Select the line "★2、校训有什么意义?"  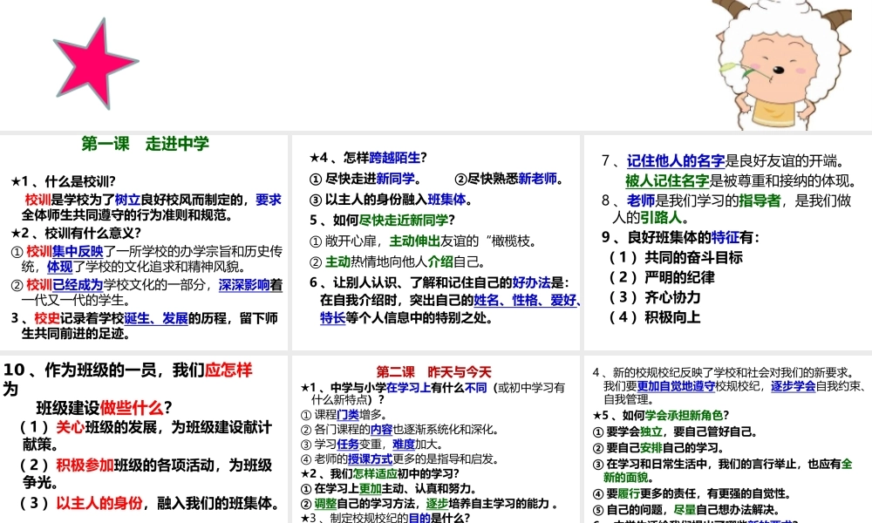tap(76, 233)
